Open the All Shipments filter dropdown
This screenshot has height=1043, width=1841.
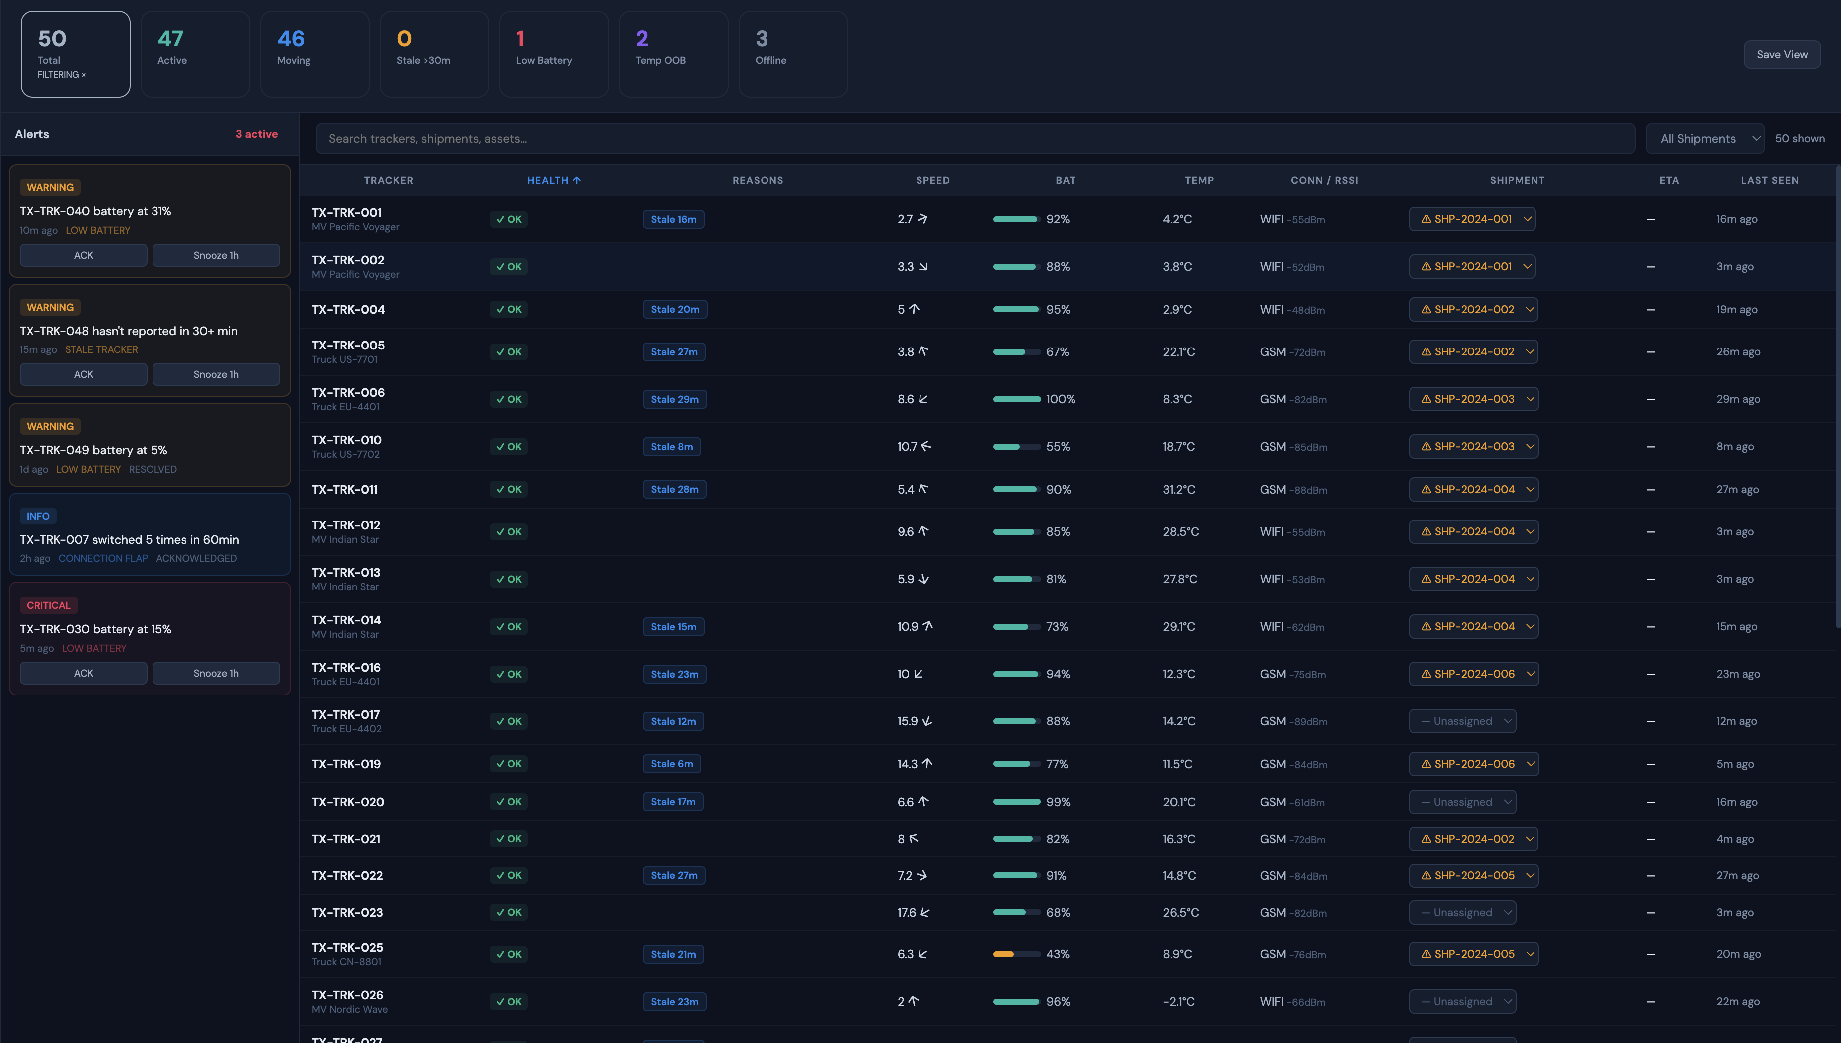tap(1704, 138)
